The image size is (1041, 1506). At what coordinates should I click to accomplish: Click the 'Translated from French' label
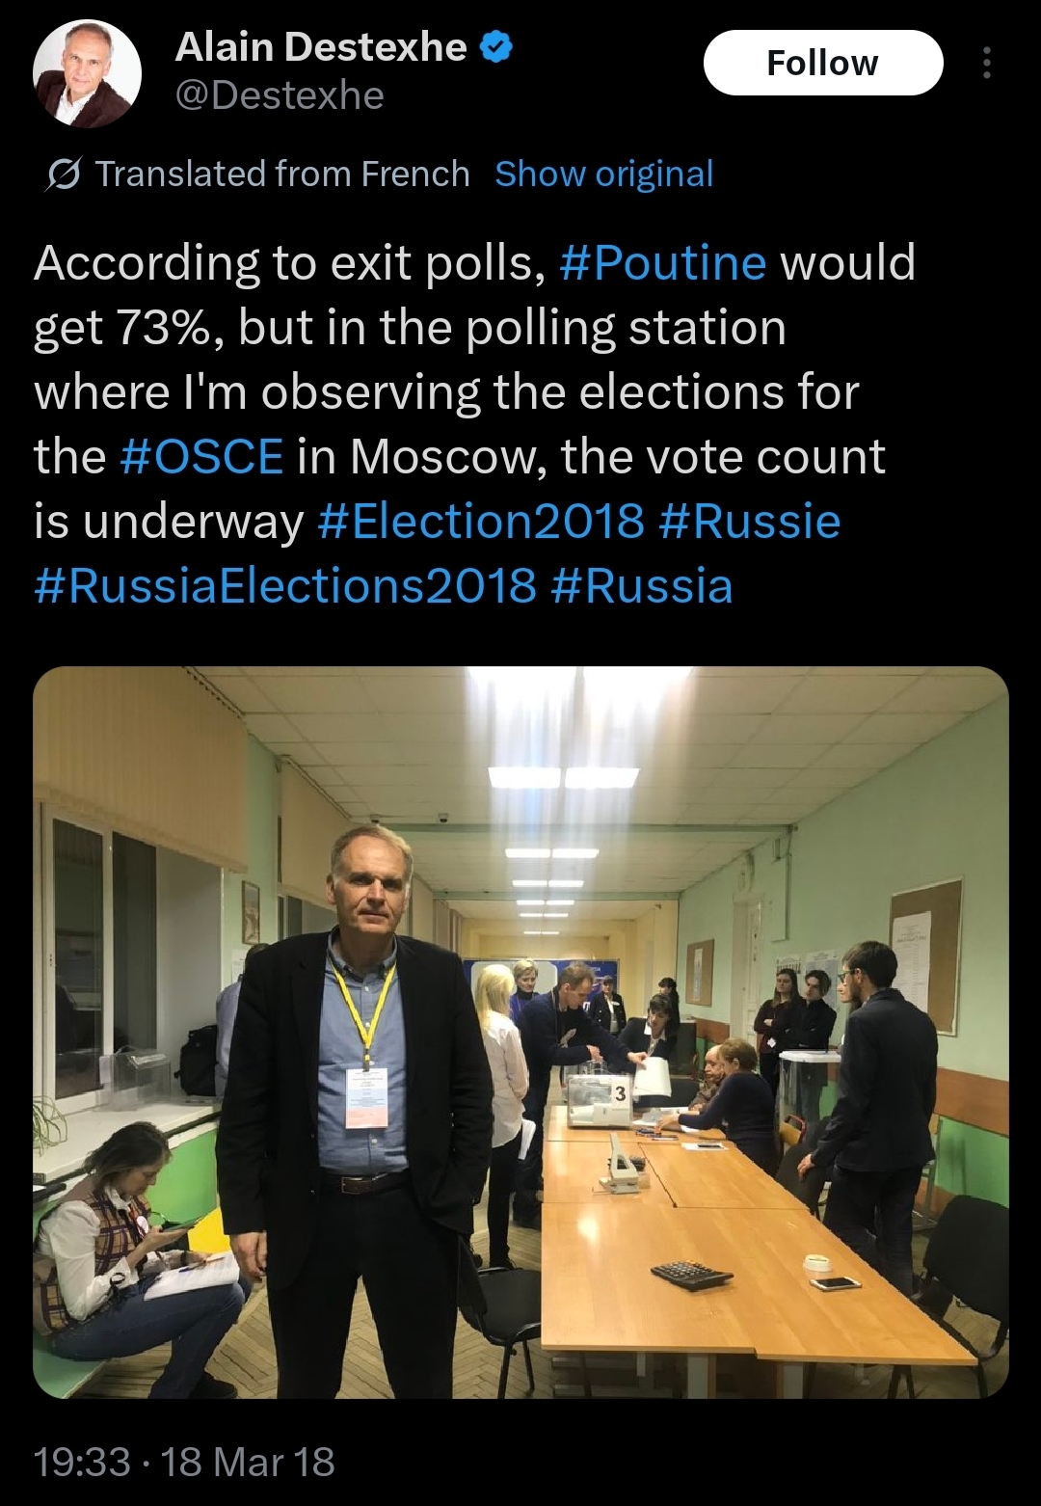(x=282, y=175)
